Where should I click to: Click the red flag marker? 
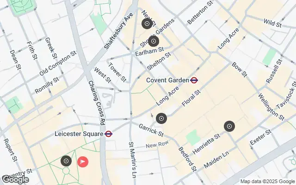pos(83,162)
